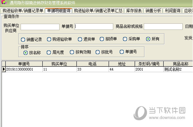Open 利润查询 tab

coord(172,11)
